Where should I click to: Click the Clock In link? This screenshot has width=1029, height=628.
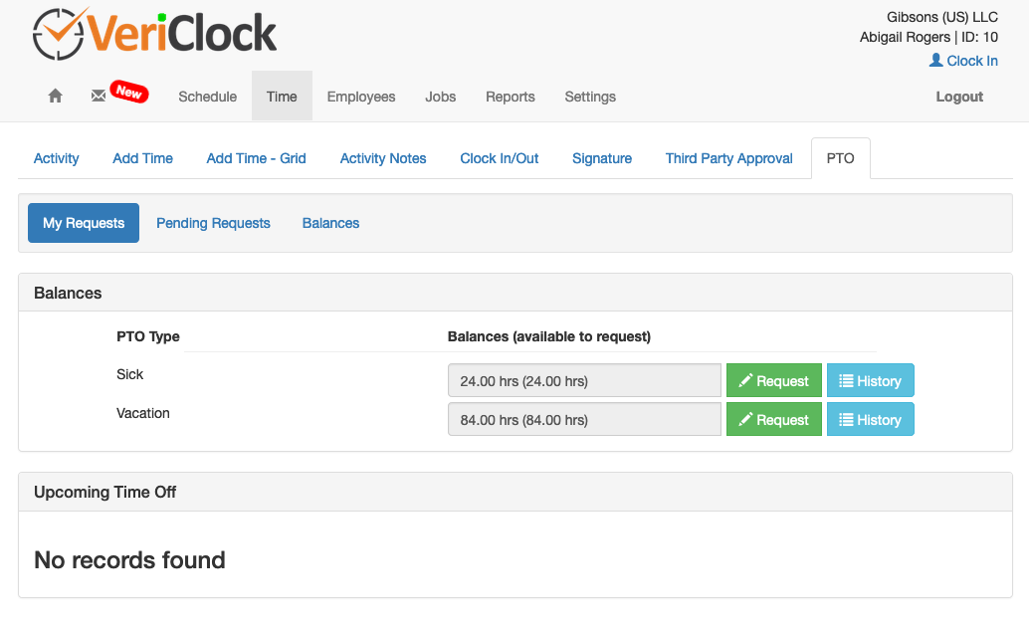click(970, 61)
